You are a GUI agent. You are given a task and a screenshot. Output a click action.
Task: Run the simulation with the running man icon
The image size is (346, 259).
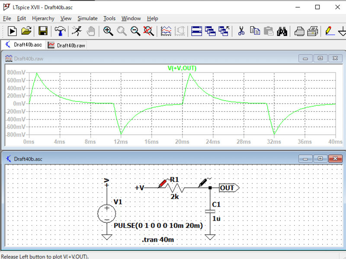point(77,31)
